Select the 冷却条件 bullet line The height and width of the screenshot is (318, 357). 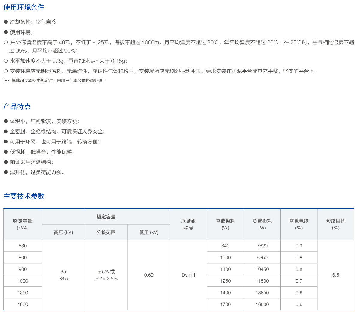pyautogui.click(x=33, y=22)
